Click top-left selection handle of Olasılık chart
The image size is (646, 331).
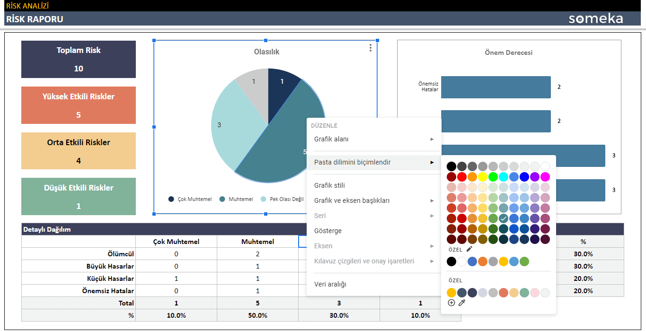[154, 41]
